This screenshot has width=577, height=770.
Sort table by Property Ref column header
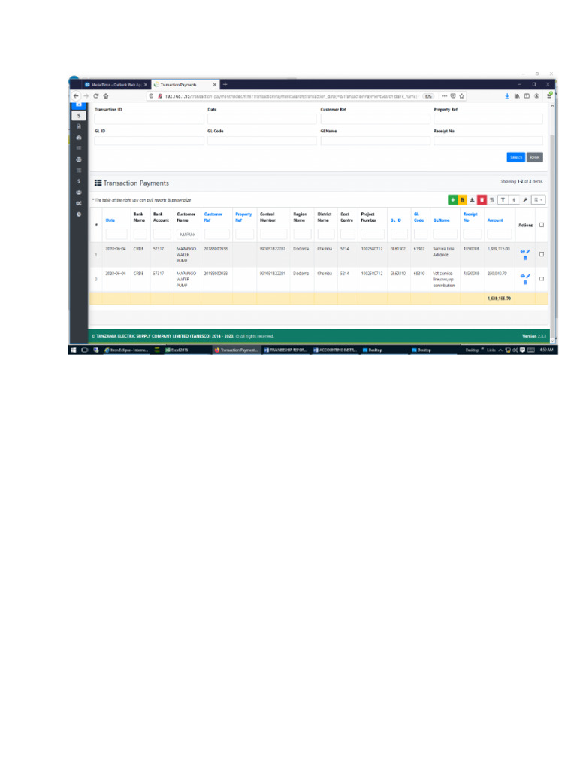point(243,217)
